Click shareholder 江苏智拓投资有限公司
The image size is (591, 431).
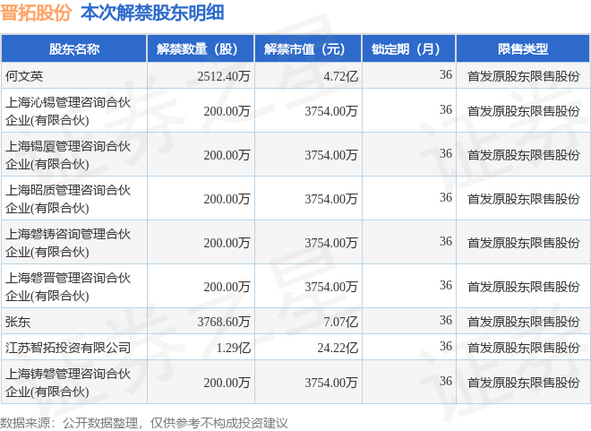68,348
